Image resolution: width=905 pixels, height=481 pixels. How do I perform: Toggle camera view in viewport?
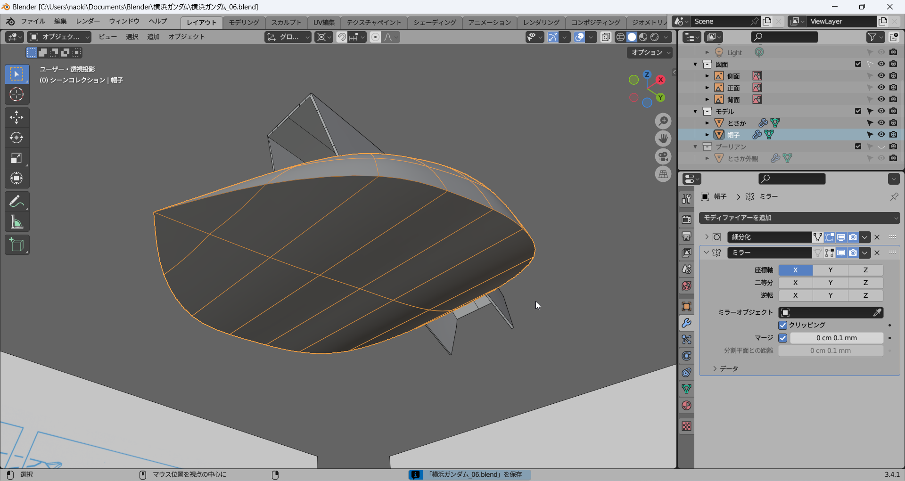663,156
